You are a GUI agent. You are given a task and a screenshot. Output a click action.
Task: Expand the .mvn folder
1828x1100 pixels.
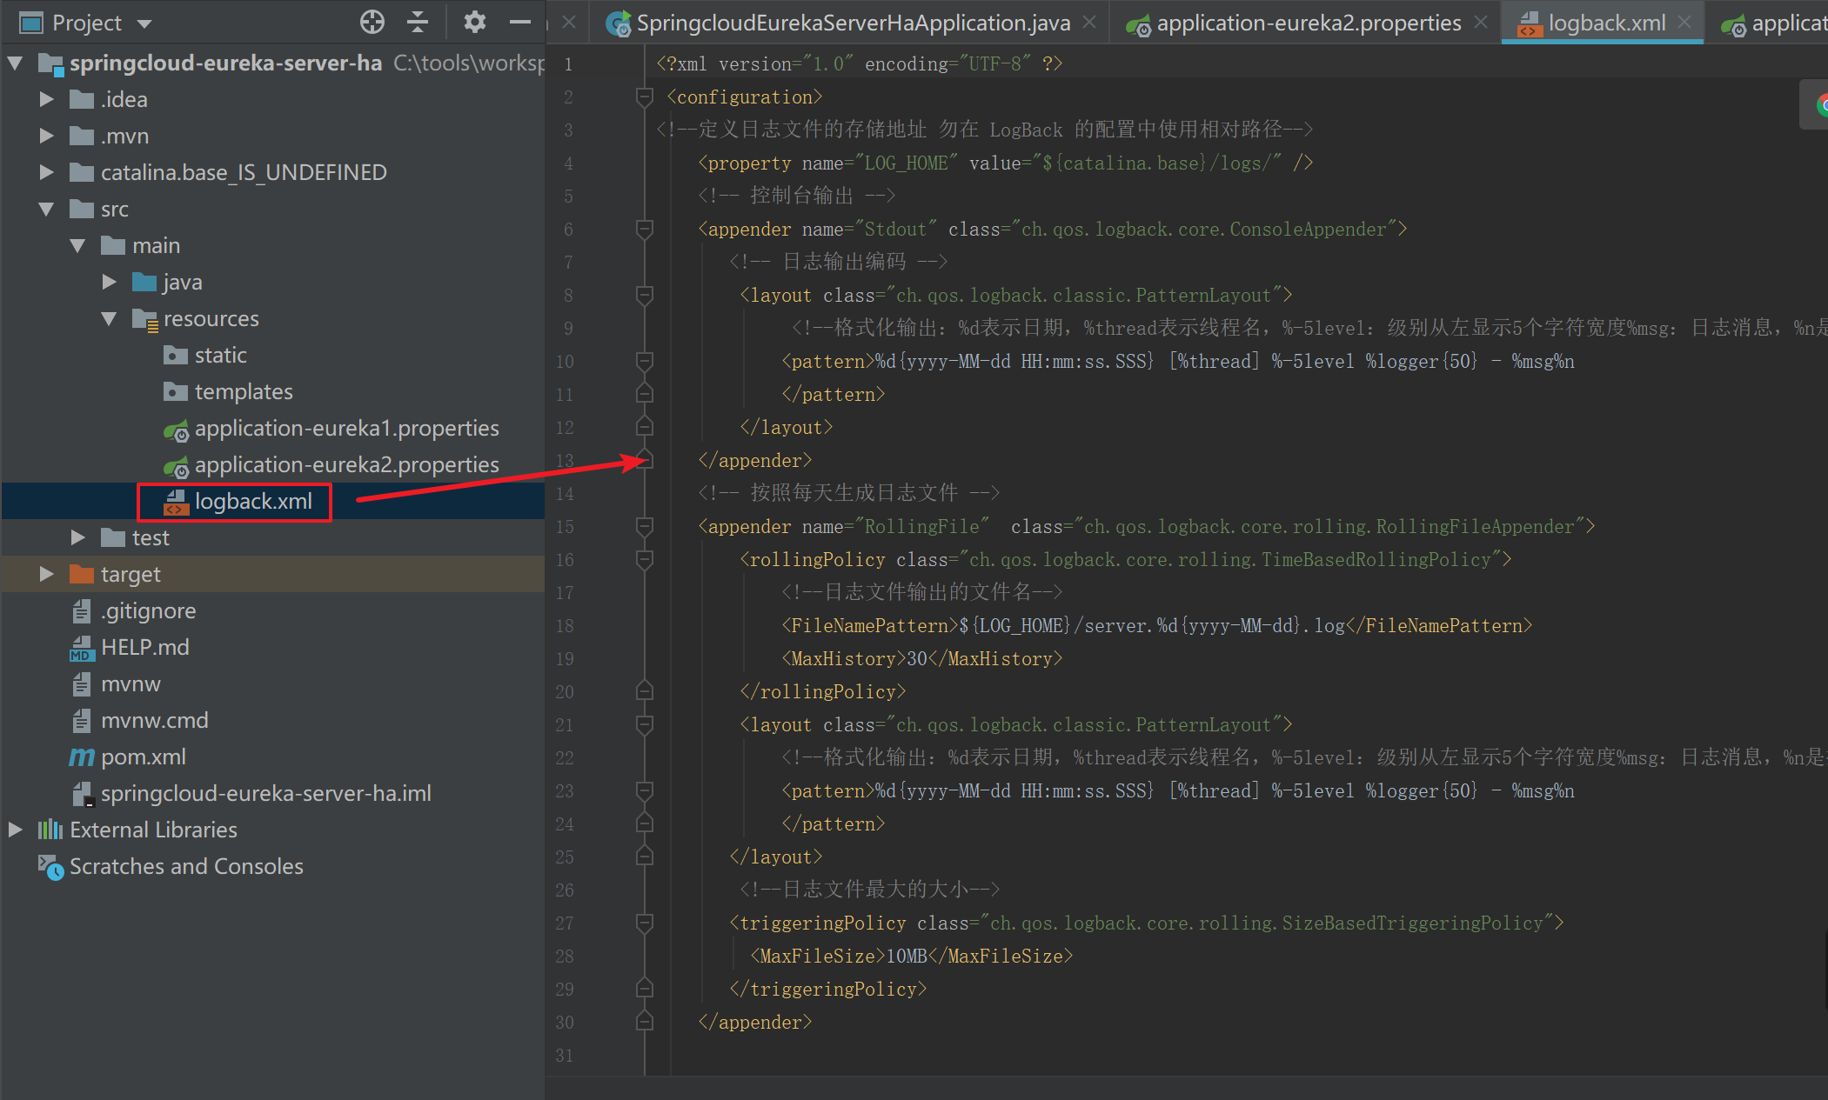46,136
